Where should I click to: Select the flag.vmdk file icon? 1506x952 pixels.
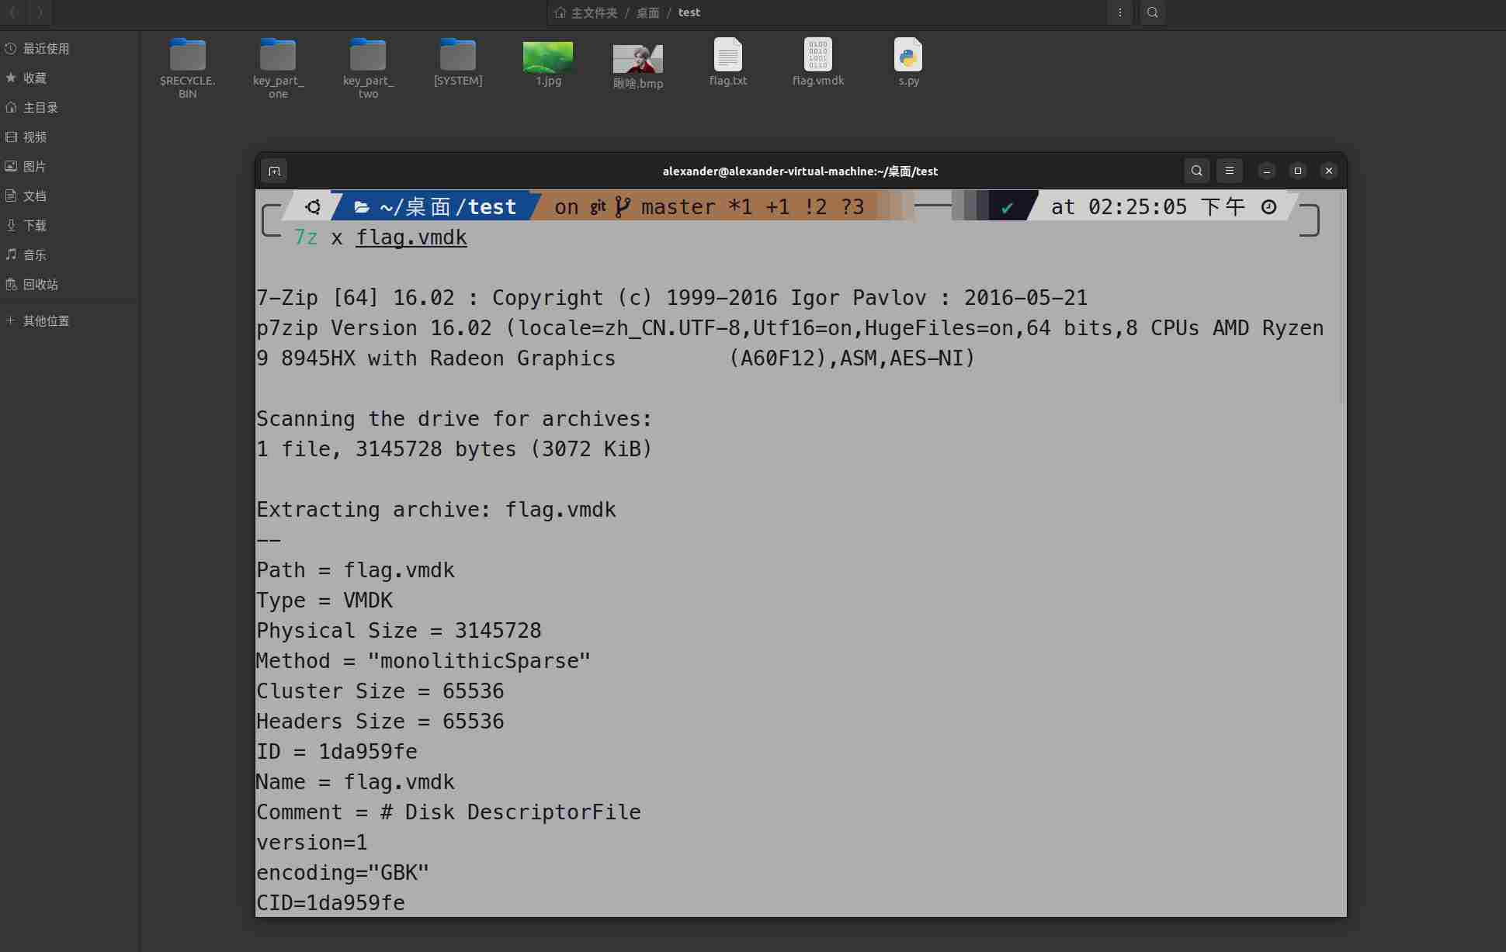817,56
